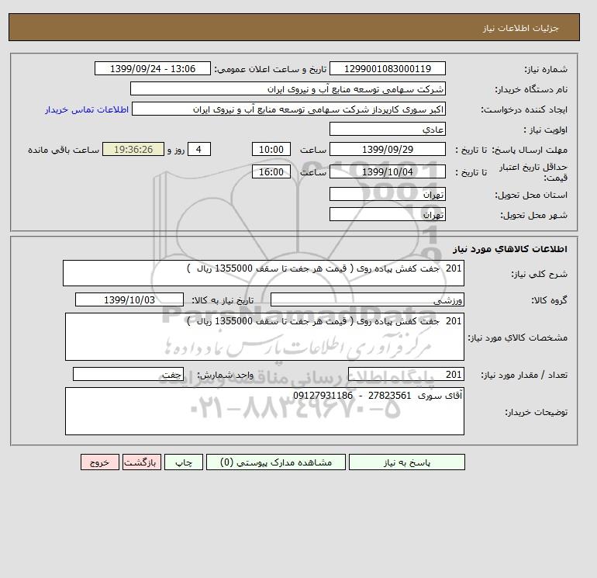
Task: Open مشاهده مدارک پیوستی (0) button
Action: tap(276, 462)
